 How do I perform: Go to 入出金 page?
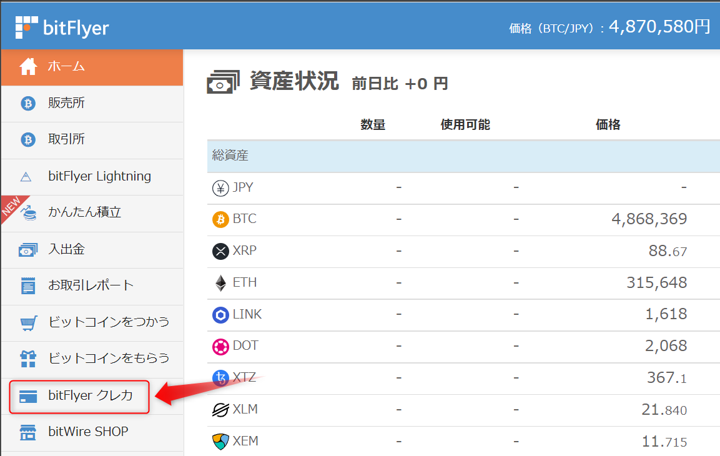click(92, 250)
